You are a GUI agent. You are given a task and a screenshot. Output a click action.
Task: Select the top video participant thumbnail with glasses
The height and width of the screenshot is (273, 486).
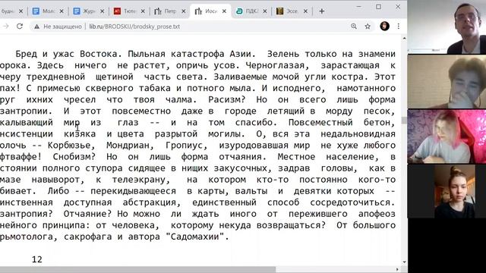coord(447,27)
